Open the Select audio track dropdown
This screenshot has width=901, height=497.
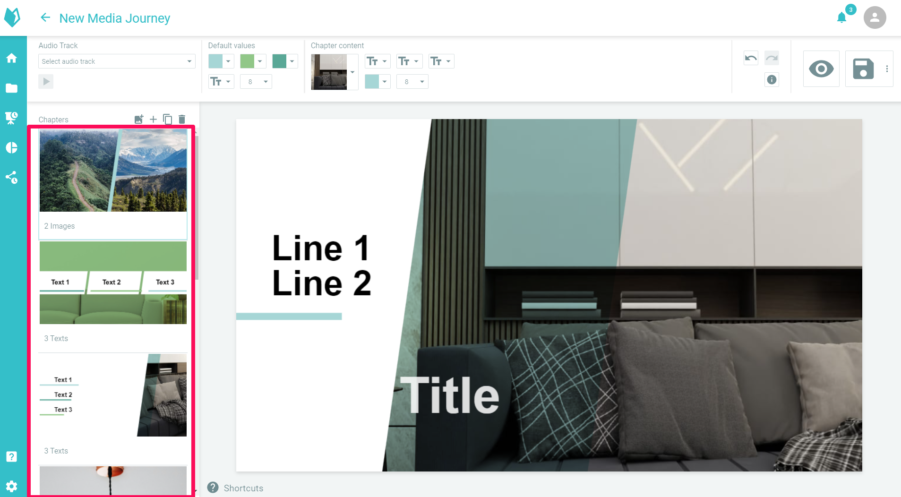pos(117,61)
